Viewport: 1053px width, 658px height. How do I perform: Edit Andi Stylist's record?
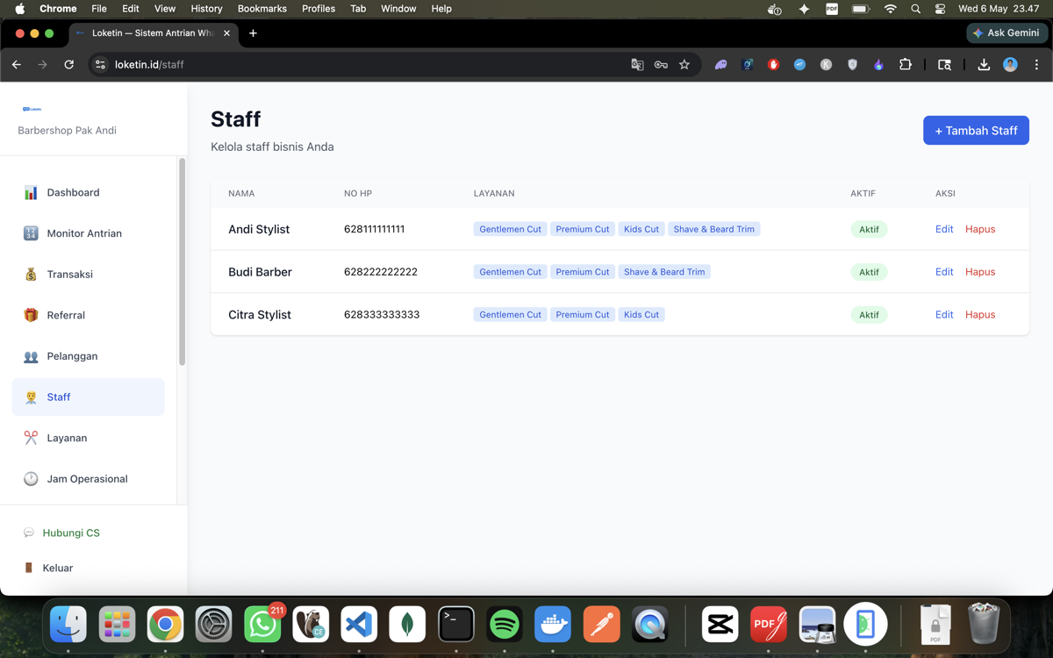pyautogui.click(x=944, y=229)
